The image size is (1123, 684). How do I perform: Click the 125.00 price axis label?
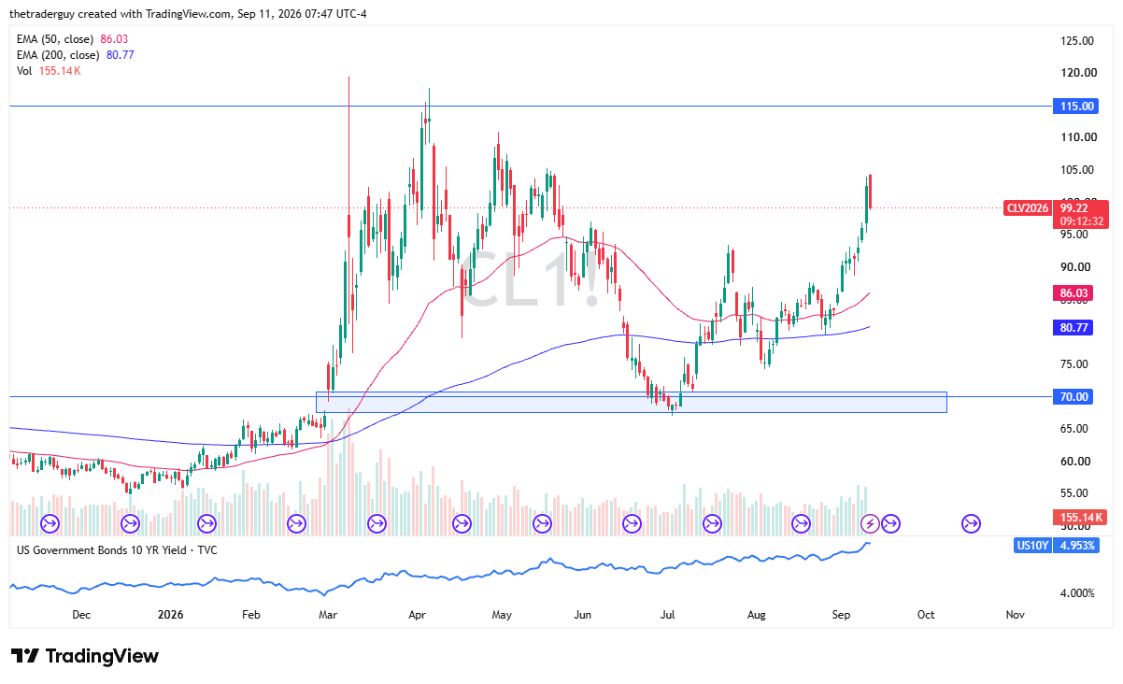pyautogui.click(x=1077, y=40)
